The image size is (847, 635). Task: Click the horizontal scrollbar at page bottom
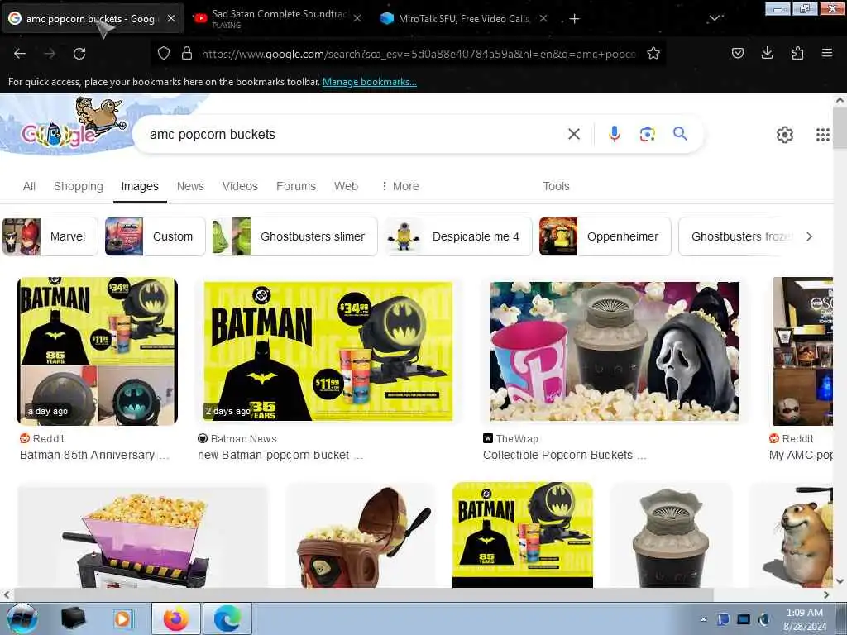point(363,594)
